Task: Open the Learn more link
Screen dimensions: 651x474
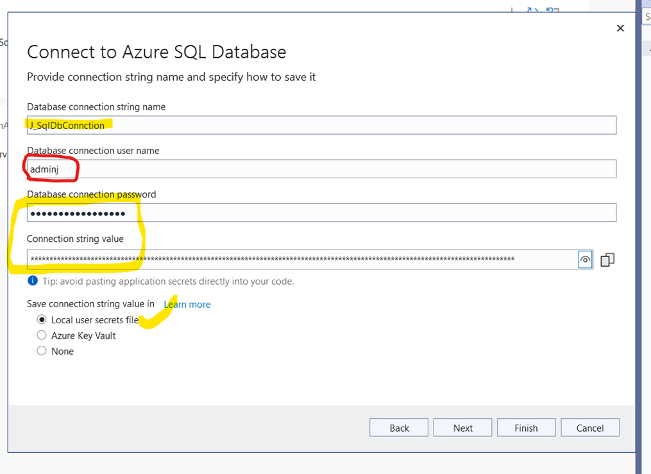Action: pyautogui.click(x=187, y=304)
